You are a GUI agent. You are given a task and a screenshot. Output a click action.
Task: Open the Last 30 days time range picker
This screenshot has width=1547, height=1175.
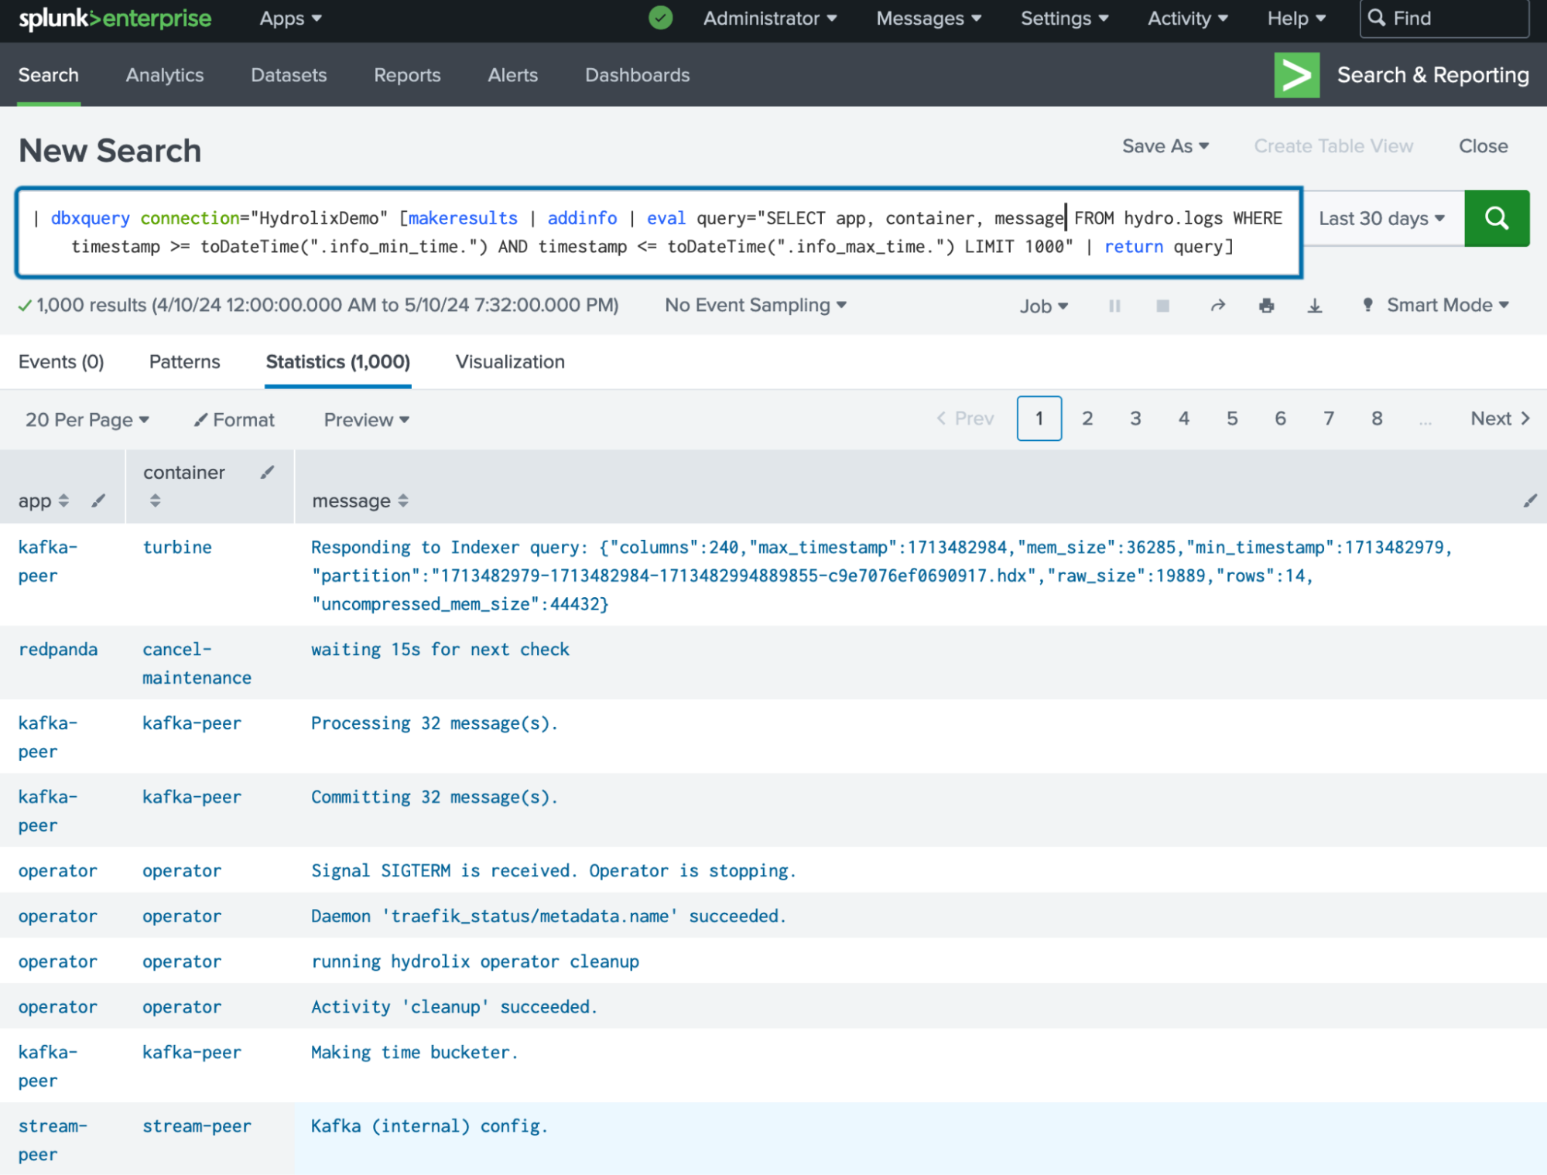(x=1381, y=218)
